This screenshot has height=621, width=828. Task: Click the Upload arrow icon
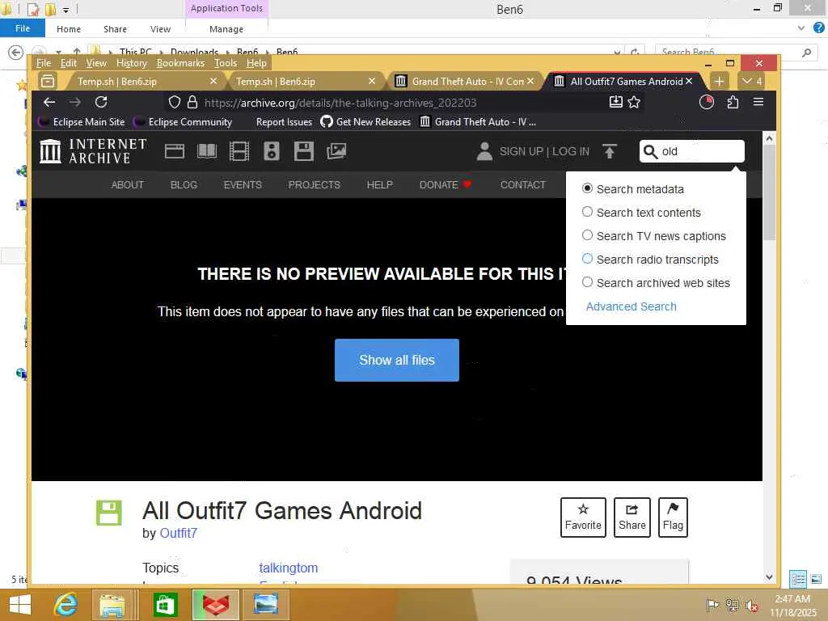pos(610,151)
